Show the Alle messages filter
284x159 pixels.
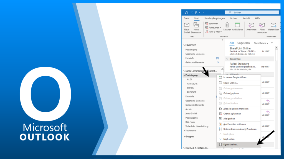pos(232,43)
